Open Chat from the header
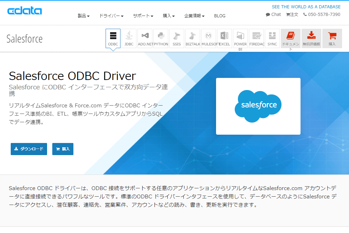 pyautogui.click(x=273, y=15)
